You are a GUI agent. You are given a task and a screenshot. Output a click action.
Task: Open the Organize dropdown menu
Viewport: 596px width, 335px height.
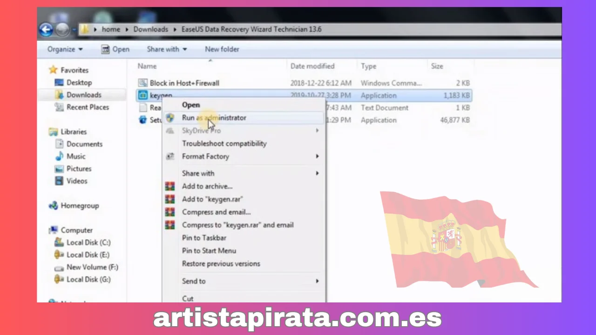(65, 49)
